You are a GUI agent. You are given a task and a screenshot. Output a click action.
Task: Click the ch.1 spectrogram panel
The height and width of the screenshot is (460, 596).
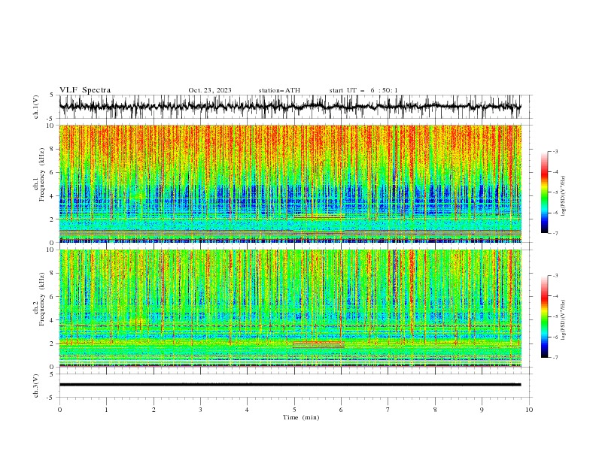290,183
